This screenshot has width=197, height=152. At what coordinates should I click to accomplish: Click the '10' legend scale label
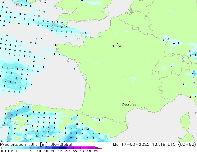point(39,151)
